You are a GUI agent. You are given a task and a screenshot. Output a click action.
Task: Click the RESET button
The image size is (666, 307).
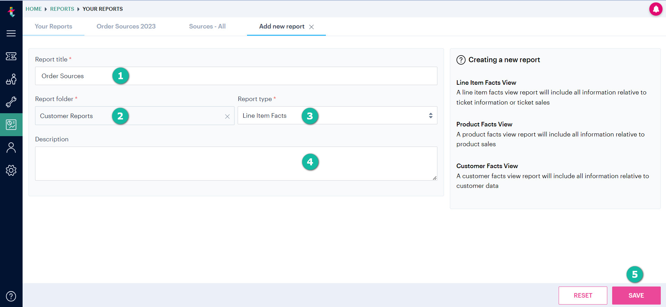583,296
